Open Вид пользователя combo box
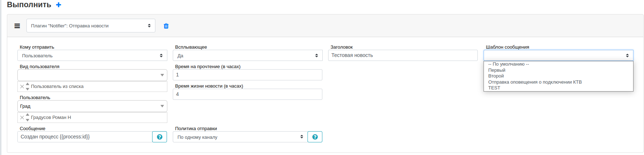 pos(92,75)
